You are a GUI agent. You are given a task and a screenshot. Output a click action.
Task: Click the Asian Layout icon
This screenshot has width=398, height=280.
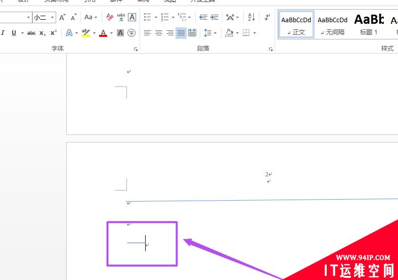pos(230,17)
